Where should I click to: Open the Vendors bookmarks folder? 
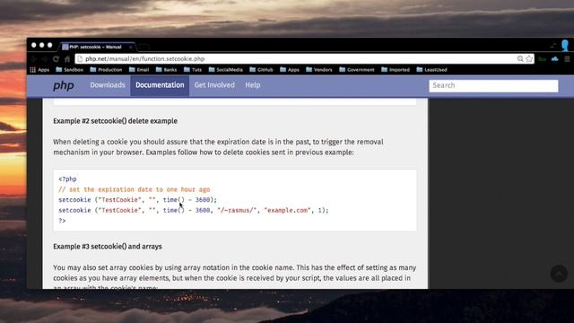319,70
